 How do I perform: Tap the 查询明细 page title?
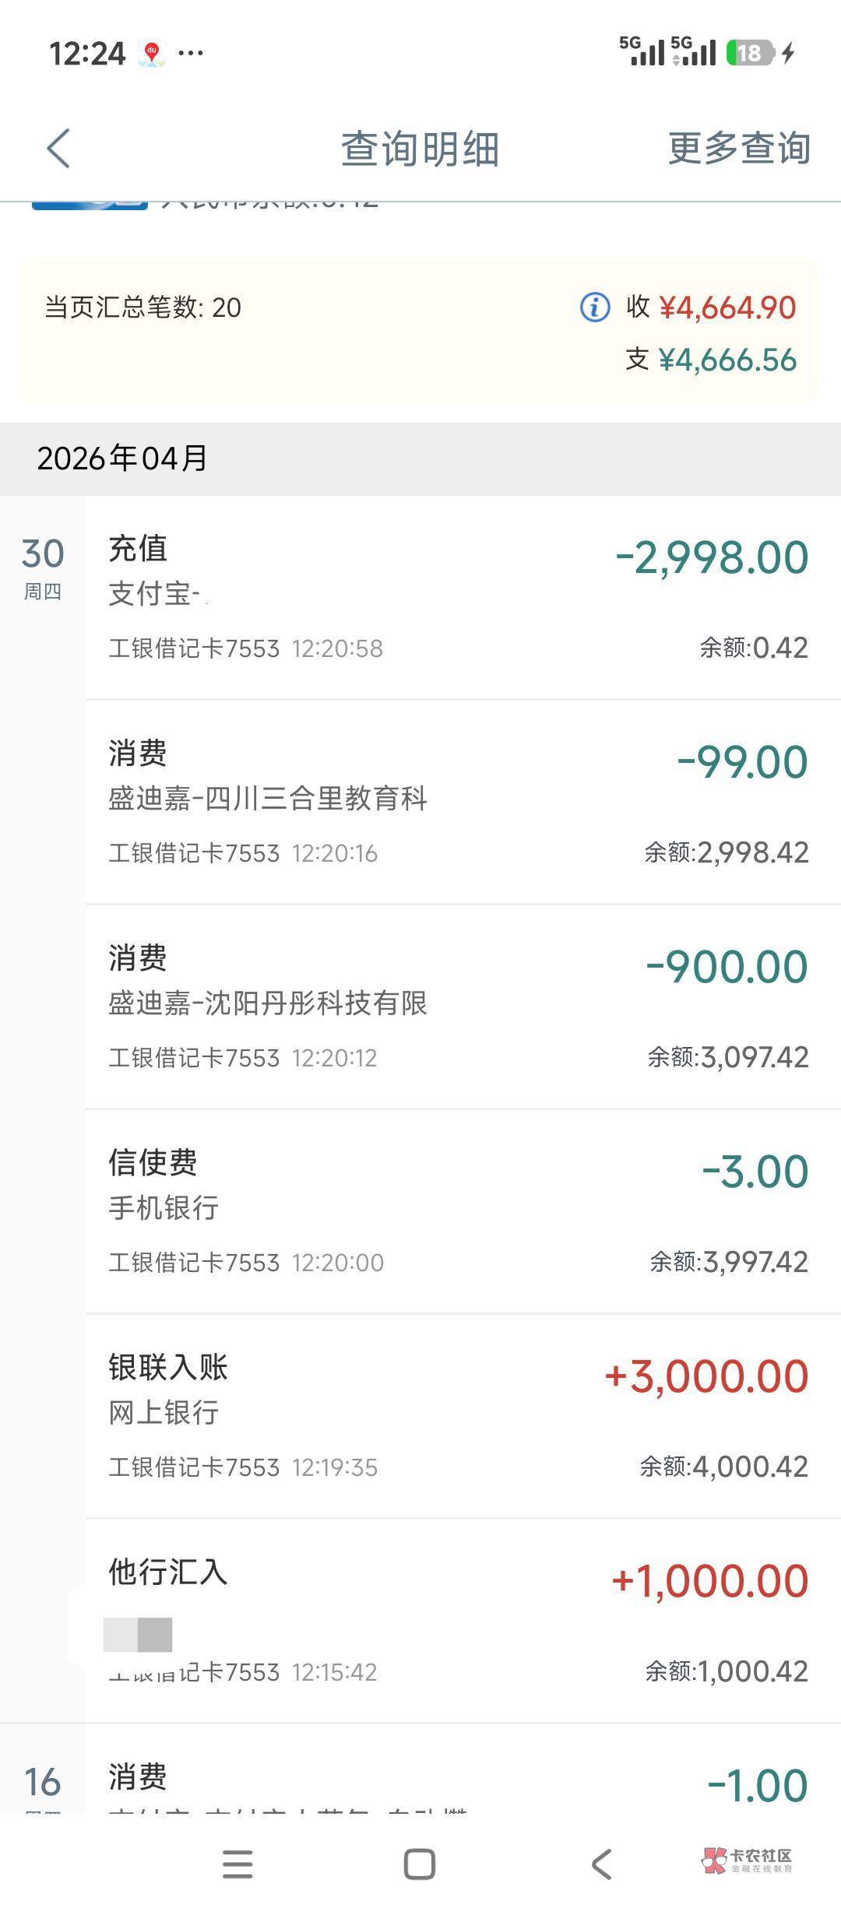click(x=420, y=149)
